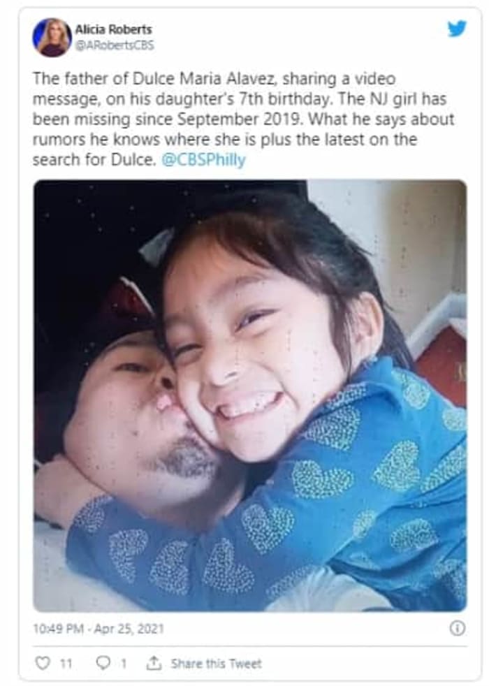Open the tweet info circle icon

(x=457, y=629)
